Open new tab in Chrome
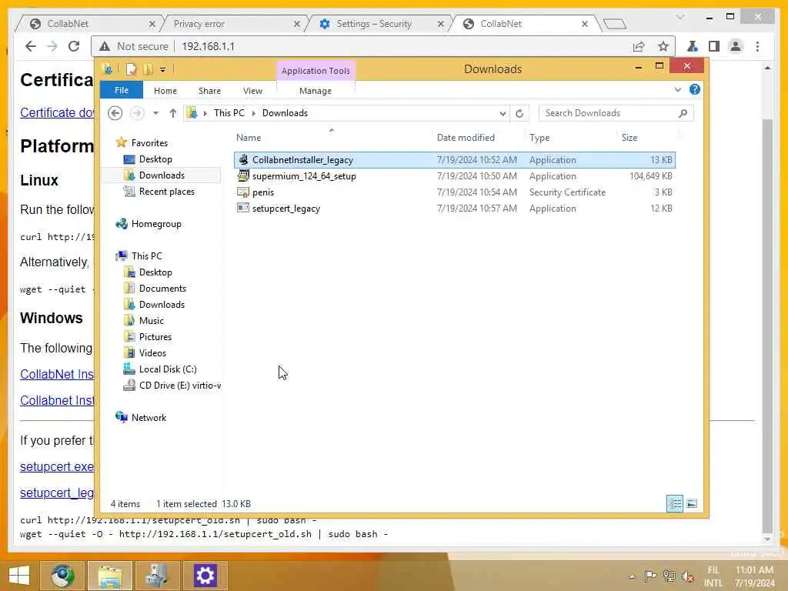788x591 pixels. click(x=615, y=24)
